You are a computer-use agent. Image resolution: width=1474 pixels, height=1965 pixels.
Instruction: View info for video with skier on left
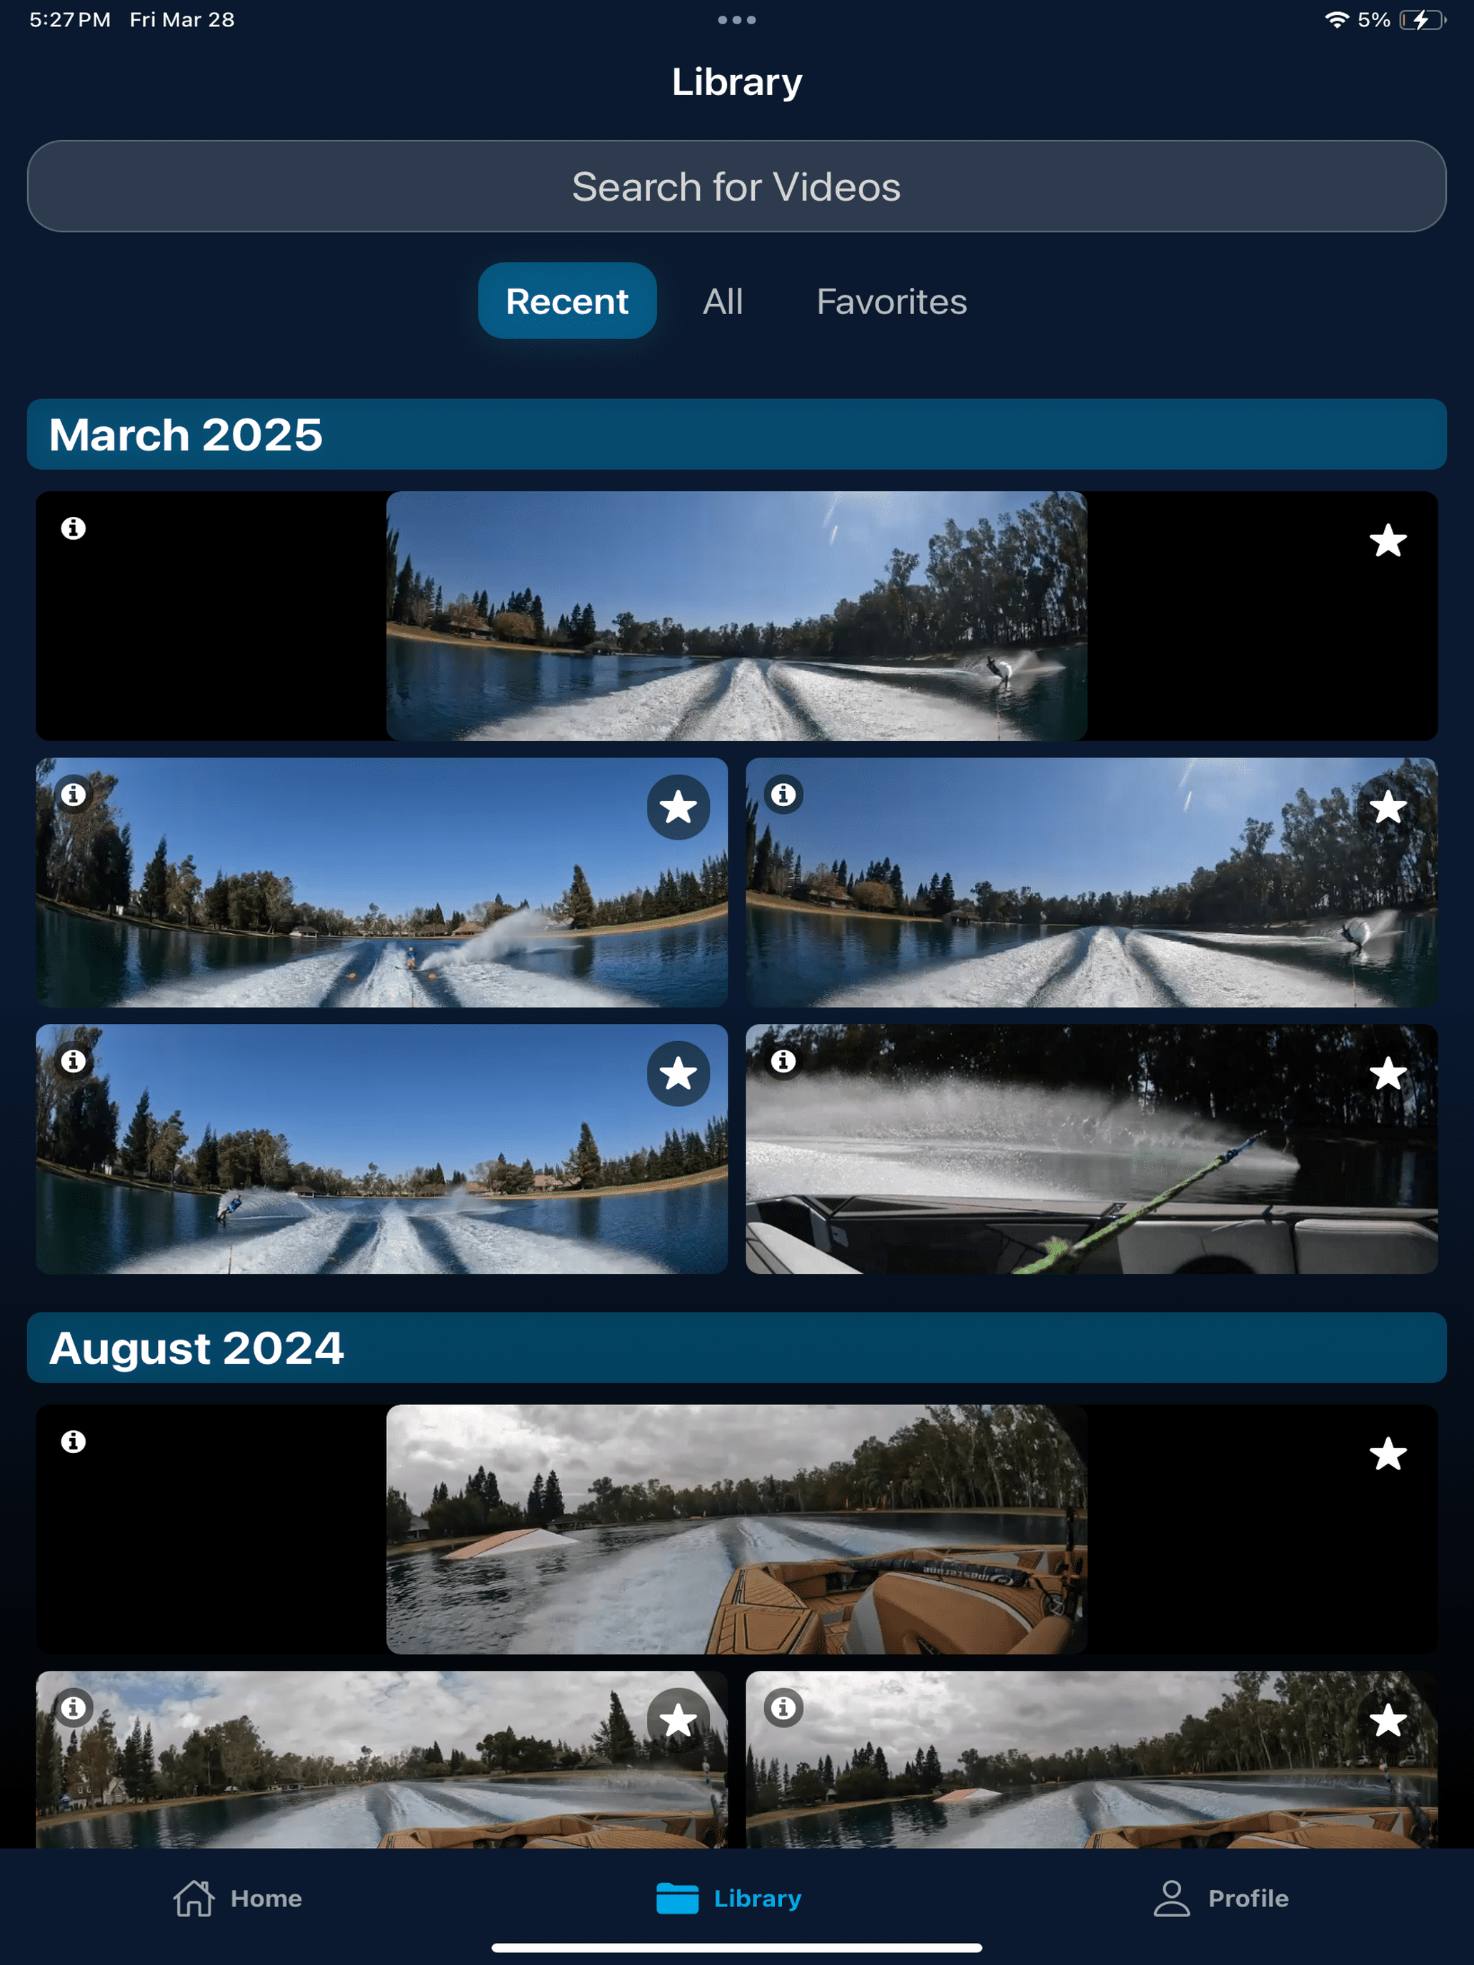tap(74, 1060)
